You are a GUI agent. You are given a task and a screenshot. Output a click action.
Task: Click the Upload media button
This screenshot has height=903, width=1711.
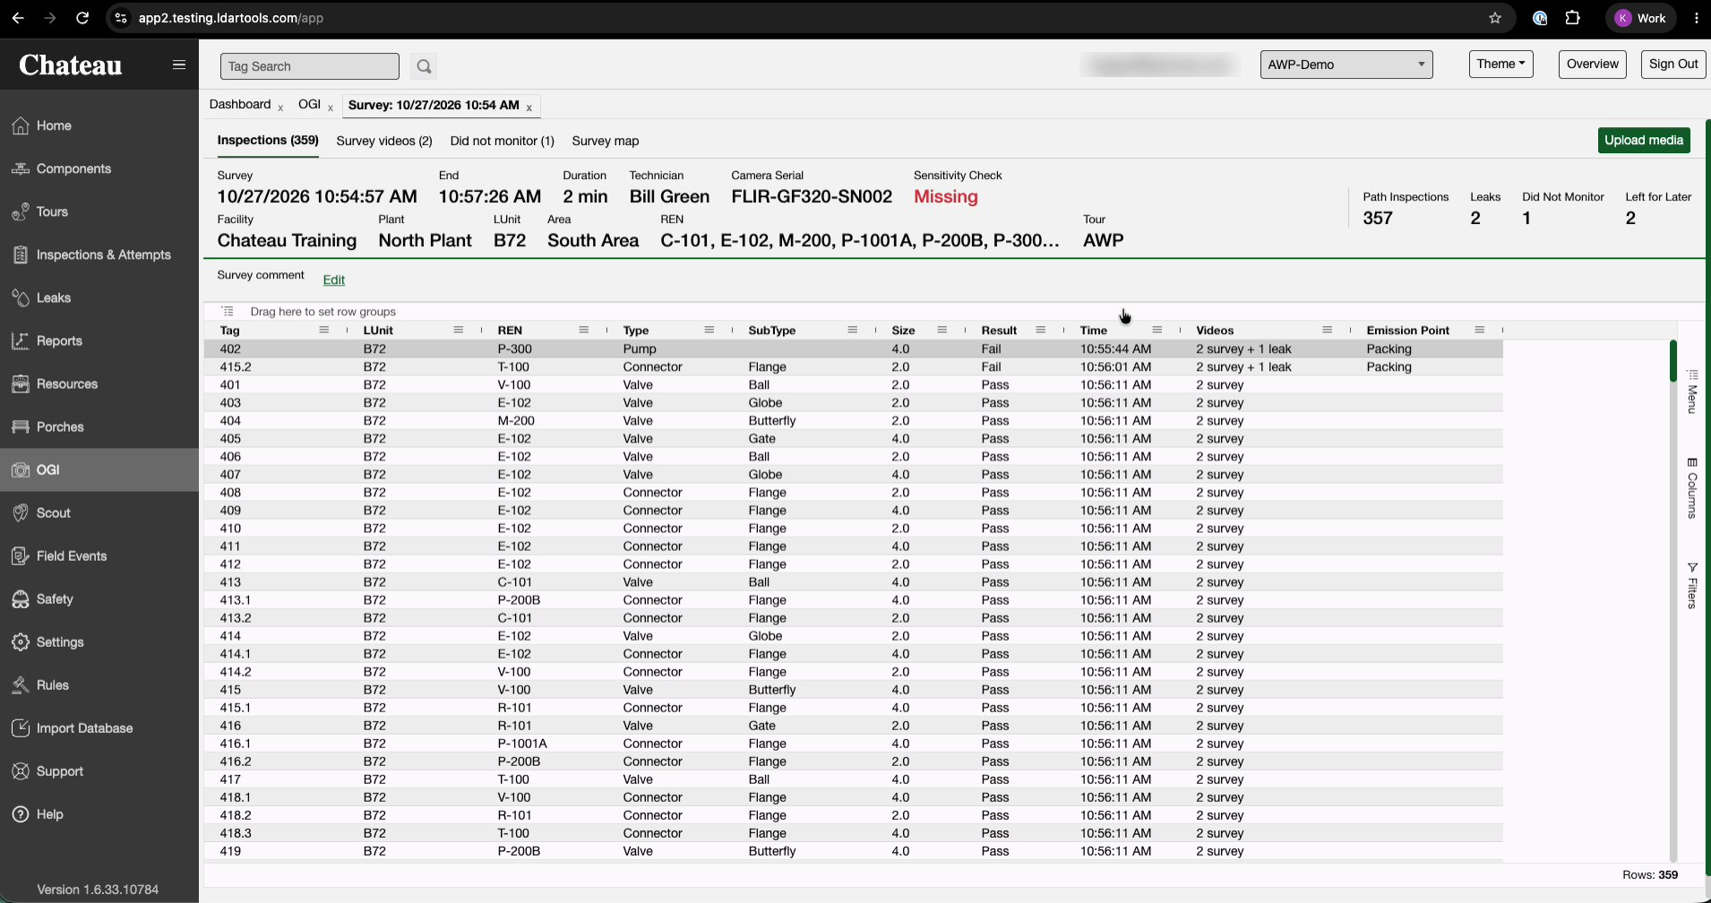point(1644,141)
